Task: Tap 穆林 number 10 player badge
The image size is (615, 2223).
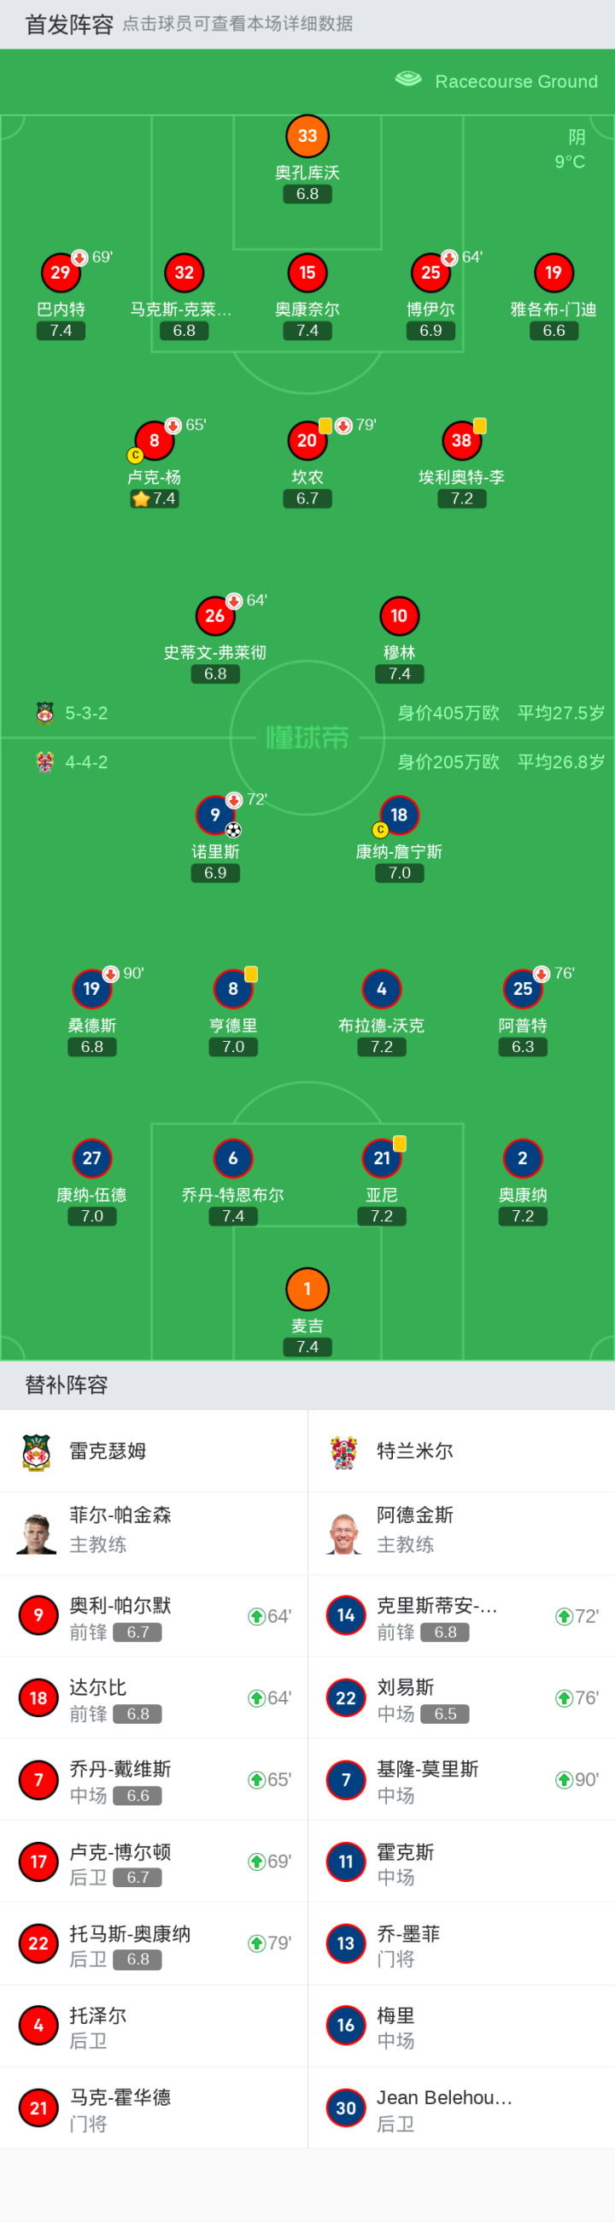Action: point(399,616)
